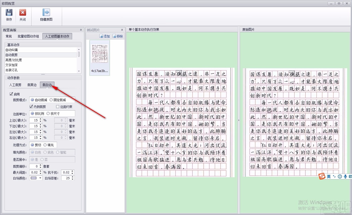The image size is (352, 215).
Task: Open the 人工修图基本动作 tab
Action: [57, 36]
